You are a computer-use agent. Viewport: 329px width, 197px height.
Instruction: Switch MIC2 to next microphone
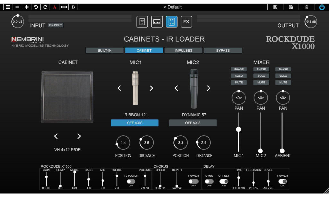pos(208,88)
